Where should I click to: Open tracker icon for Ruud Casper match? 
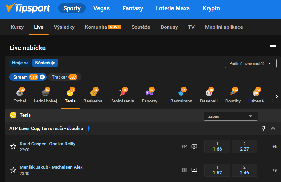click(185, 146)
